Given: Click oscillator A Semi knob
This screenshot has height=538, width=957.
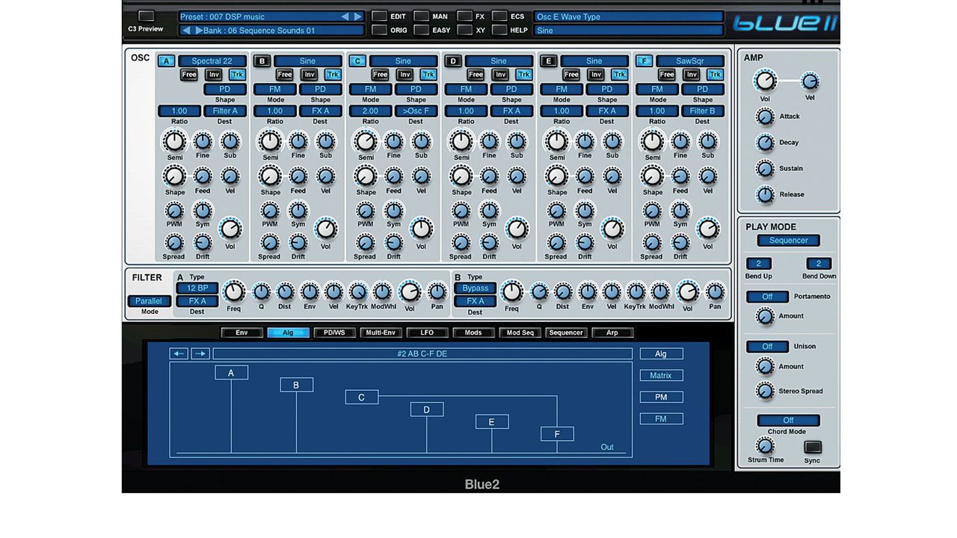Looking at the screenshot, I should click(x=174, y=141).
